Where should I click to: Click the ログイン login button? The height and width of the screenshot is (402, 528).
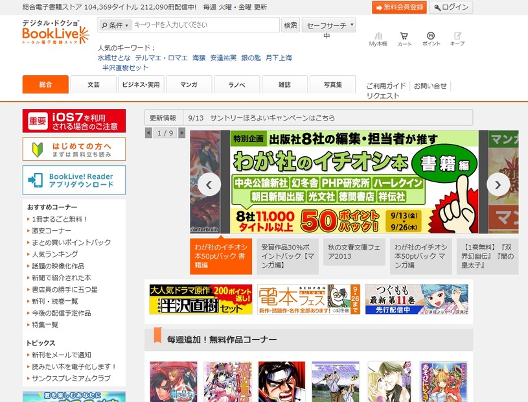pyautogui.click(x=451, y=7)
